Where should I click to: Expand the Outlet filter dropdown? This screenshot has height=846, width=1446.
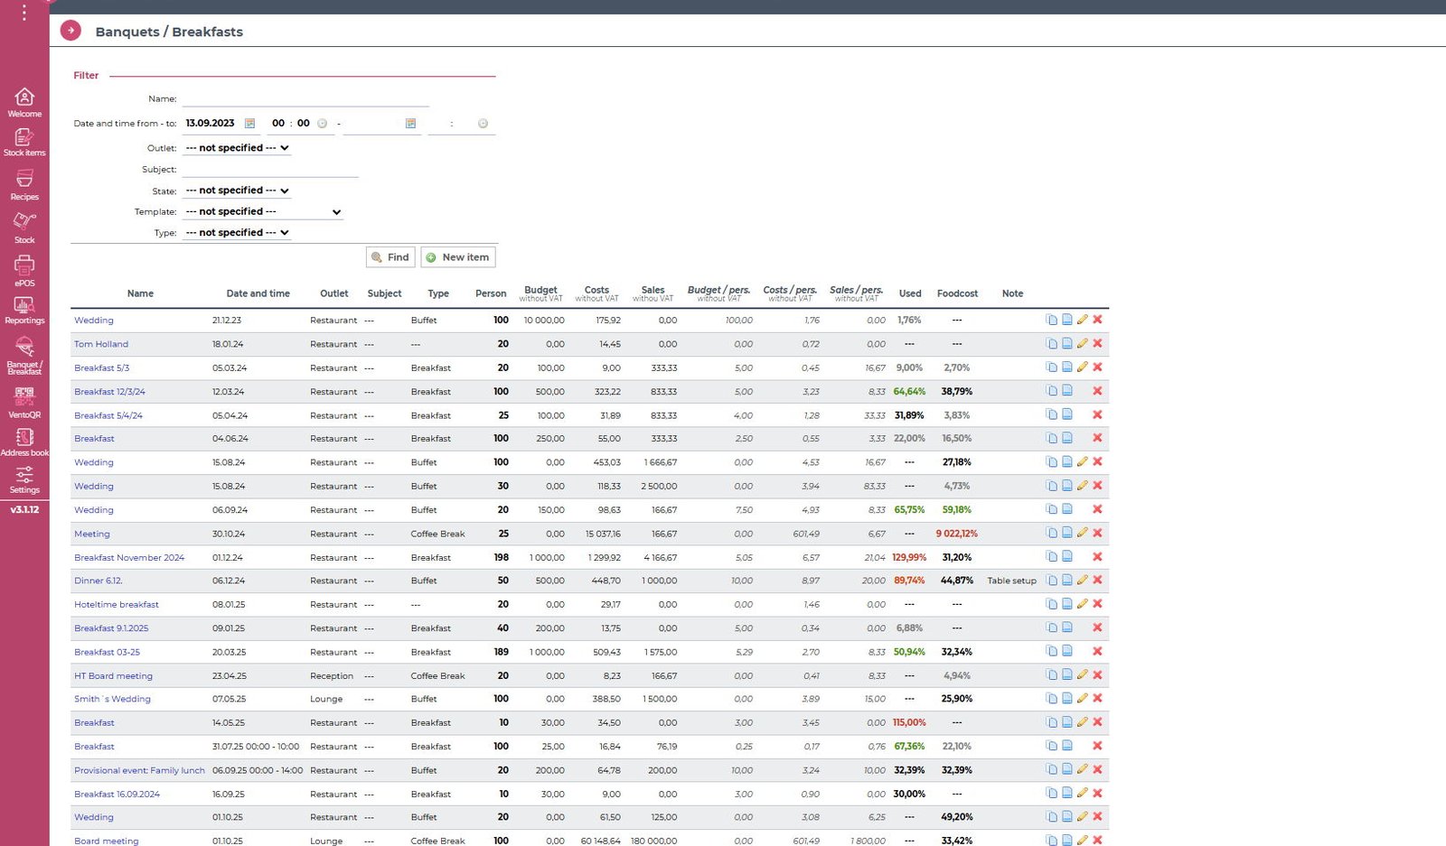click(237, 148)
